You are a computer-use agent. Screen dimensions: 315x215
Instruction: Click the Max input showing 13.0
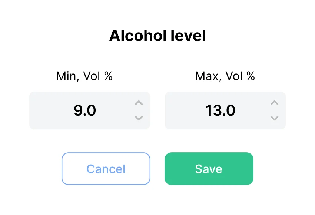tap(220, 110)
